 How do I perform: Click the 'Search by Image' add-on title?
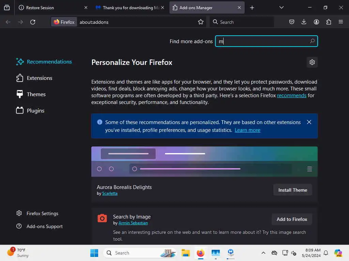(132, 216)
